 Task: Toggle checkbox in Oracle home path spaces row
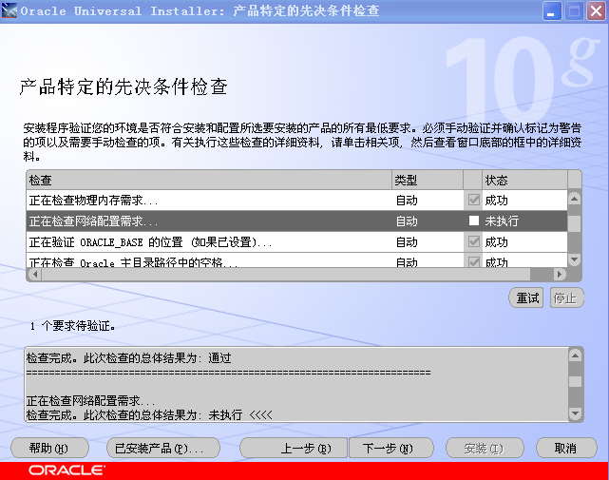pos(473,262)
